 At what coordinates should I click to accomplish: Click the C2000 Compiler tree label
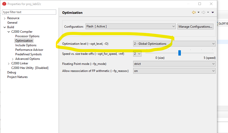22,32
